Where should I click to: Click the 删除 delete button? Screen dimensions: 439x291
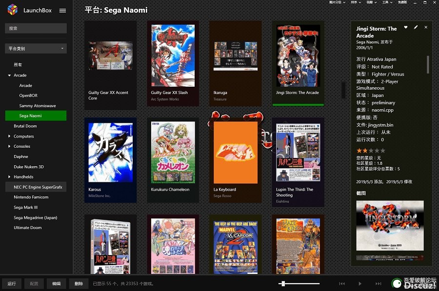(79, 283)
